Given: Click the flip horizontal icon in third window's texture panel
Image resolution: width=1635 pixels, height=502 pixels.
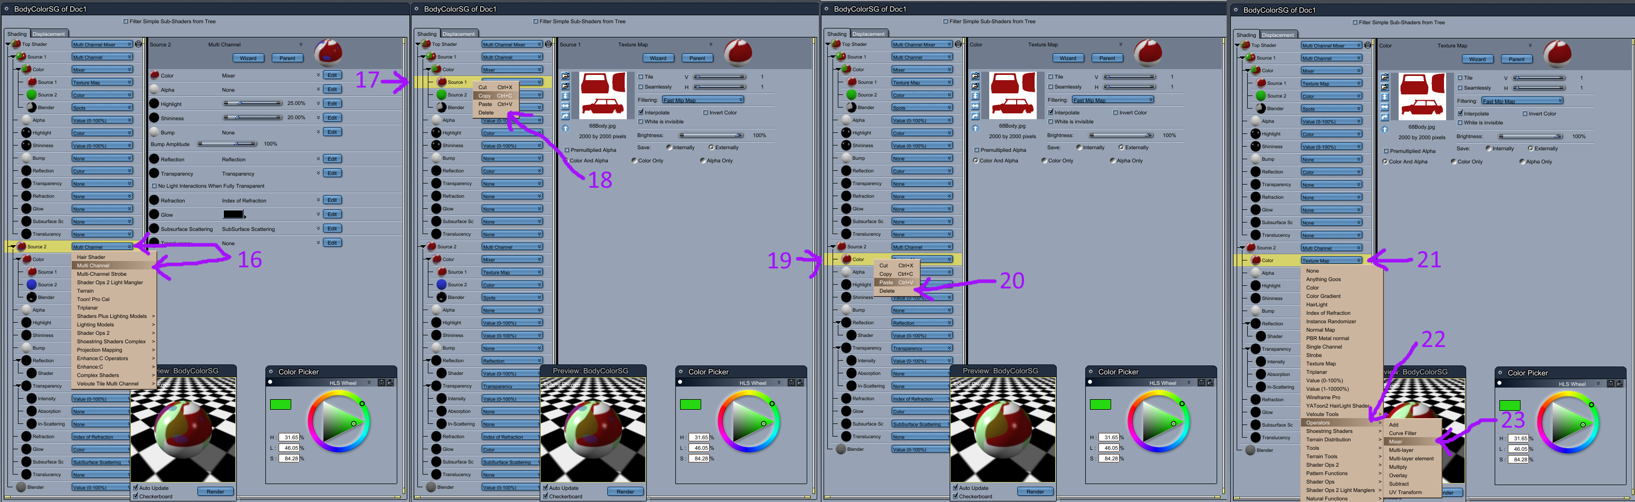Looking at the screenshot, I should point(976,106).
